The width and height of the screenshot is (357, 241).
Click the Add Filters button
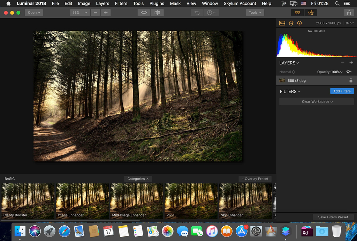[x=342, y=91]
